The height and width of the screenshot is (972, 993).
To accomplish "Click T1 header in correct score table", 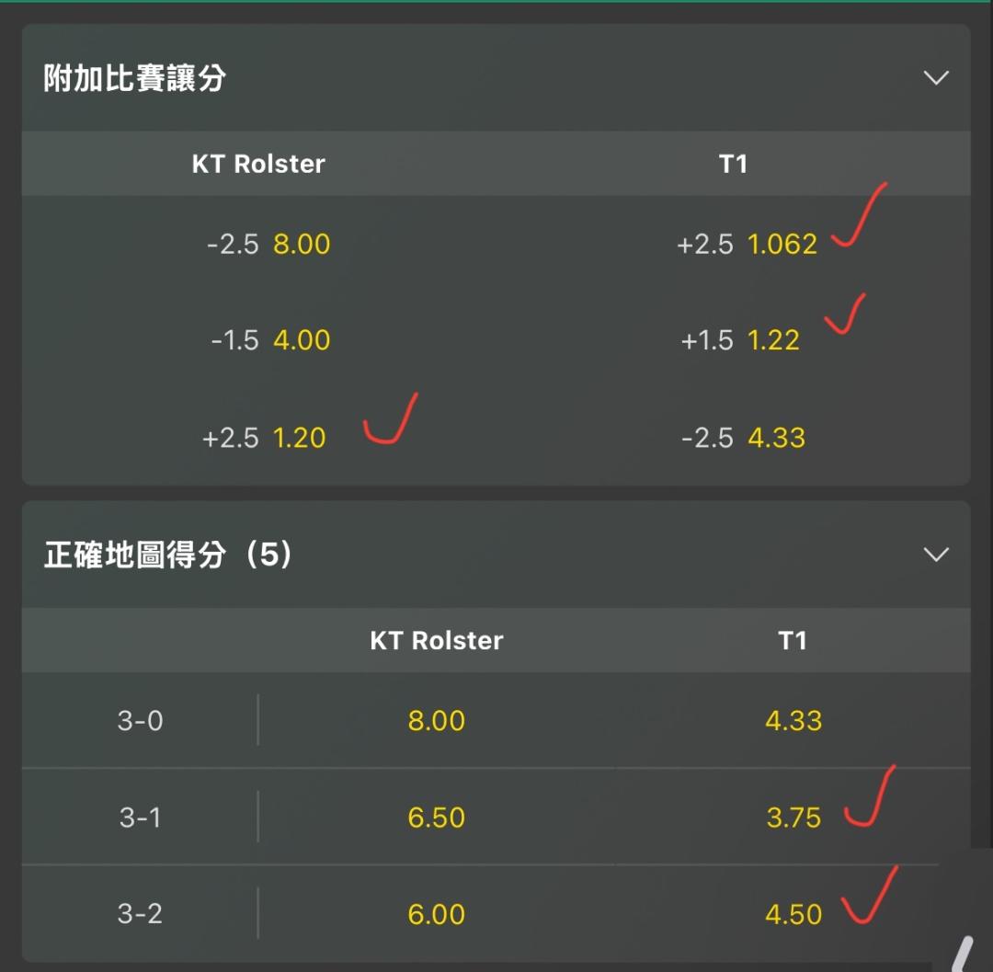I will tap(792, 640).
